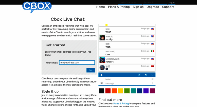
Task: Click the US flag on SincerelySam's message
Action: click(152, 59)
